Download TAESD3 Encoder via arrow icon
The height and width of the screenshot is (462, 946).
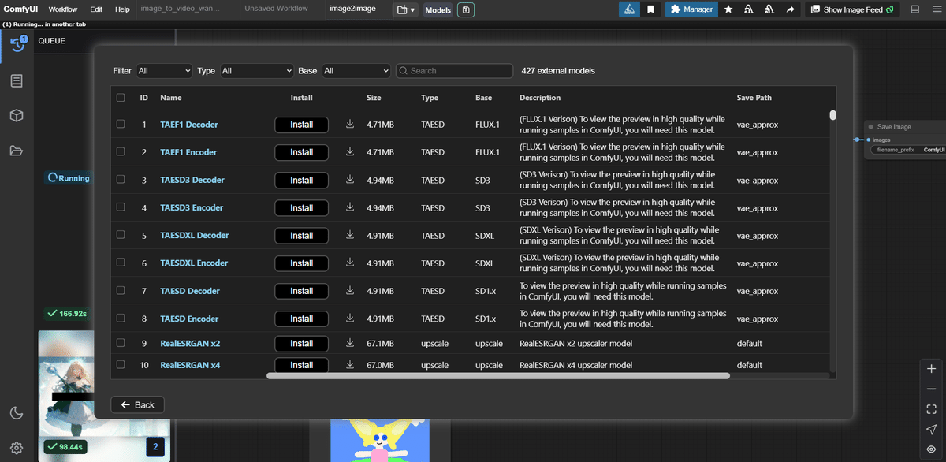point(350,207)
